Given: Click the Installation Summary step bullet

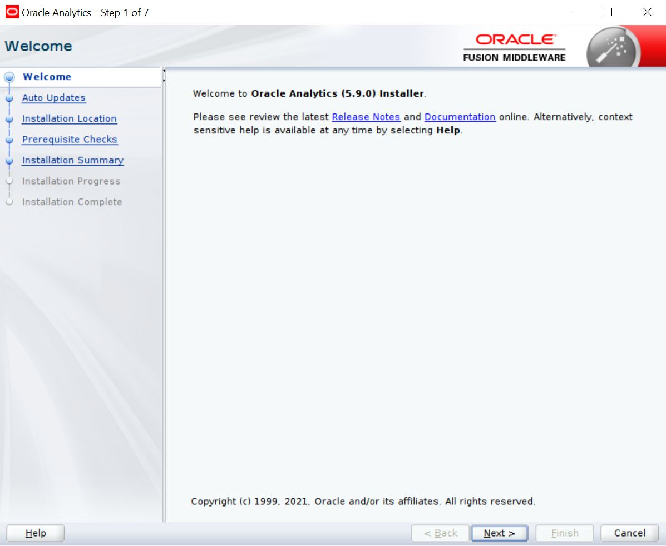Looking at the screenshot, I should point(9,161).
